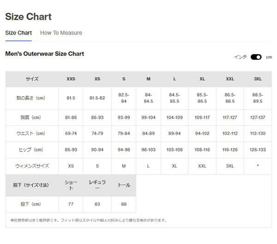The image size is (277, 244).
Task: Click the asterisk in the ウィメンズサイズ row
Action: [258, 166]
